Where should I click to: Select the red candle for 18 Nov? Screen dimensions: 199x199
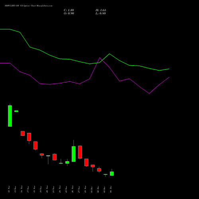(35, 145)
